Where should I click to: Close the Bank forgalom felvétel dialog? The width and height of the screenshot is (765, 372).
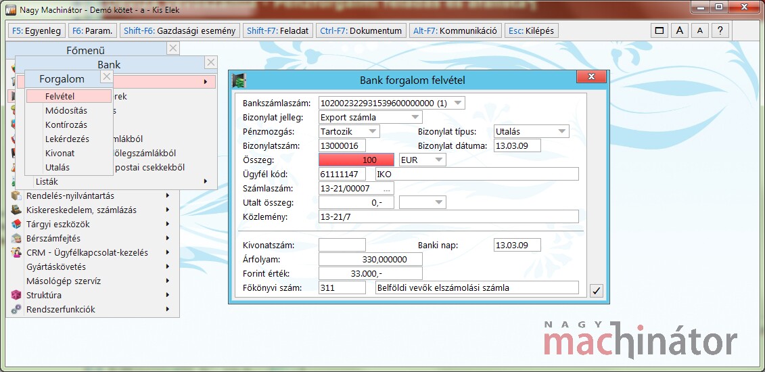coord(591,77)
